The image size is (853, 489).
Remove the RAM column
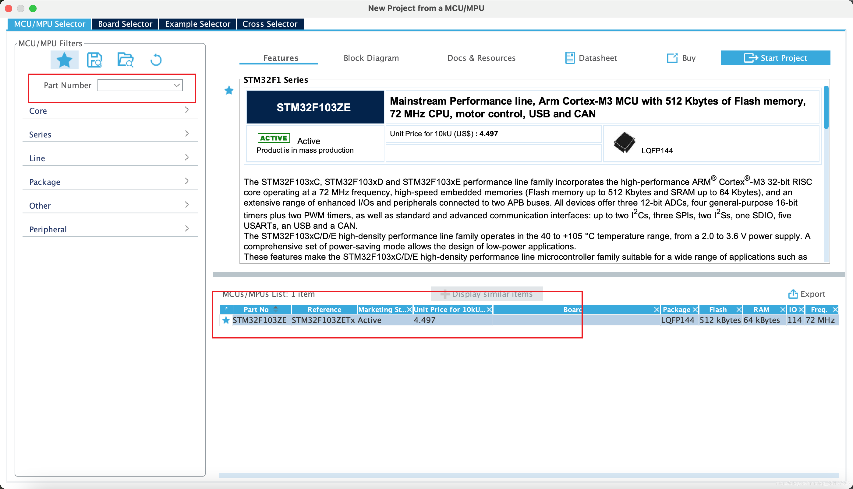783,309
